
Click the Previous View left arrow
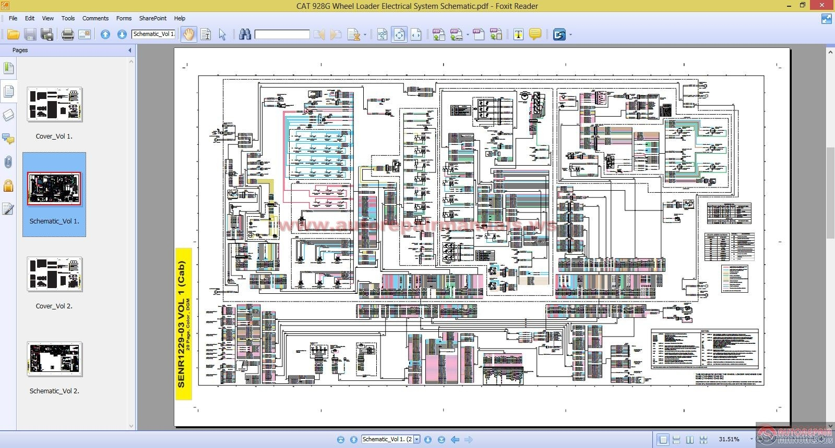pyautogui.click(x=455, y=439)
